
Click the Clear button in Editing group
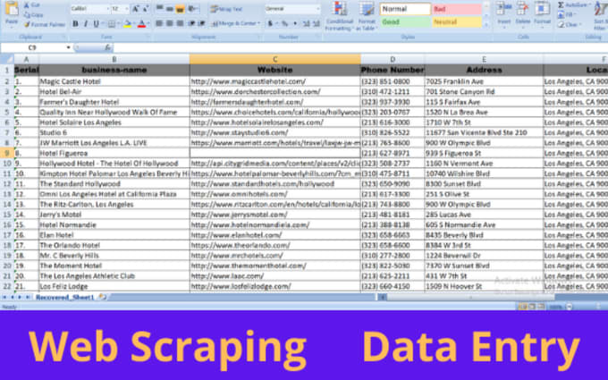569,24
